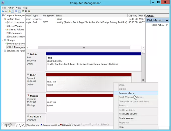Choose Help in the context menu
The width and height of the screenshot is (171, 131).
(x=136, y=127)
